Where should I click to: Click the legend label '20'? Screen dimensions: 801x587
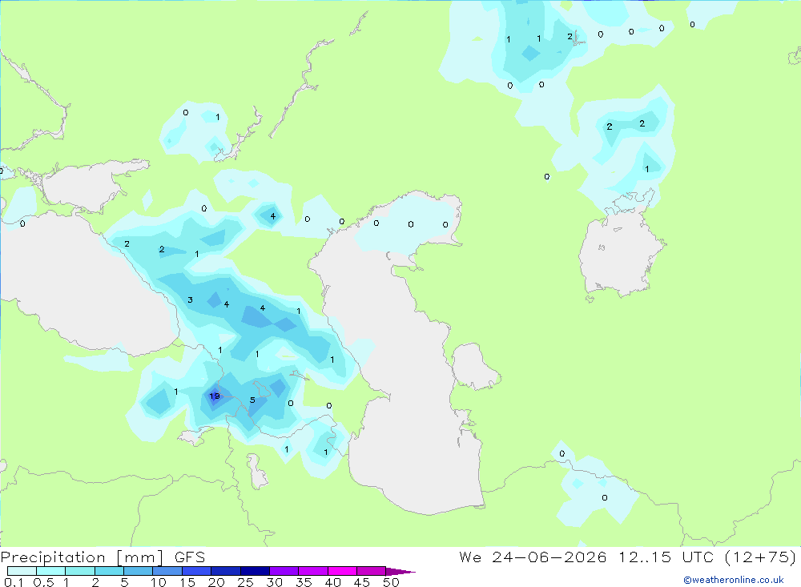[216, 582]
